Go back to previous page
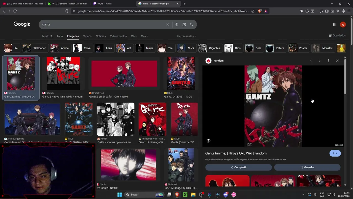 [4, 11]
